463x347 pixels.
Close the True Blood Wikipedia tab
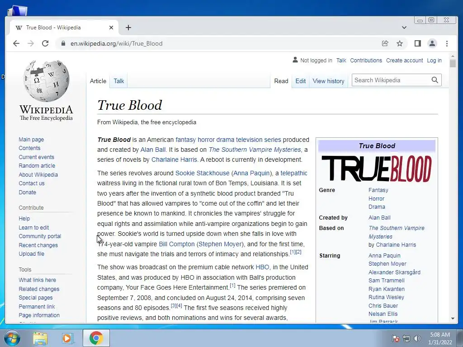111,28
